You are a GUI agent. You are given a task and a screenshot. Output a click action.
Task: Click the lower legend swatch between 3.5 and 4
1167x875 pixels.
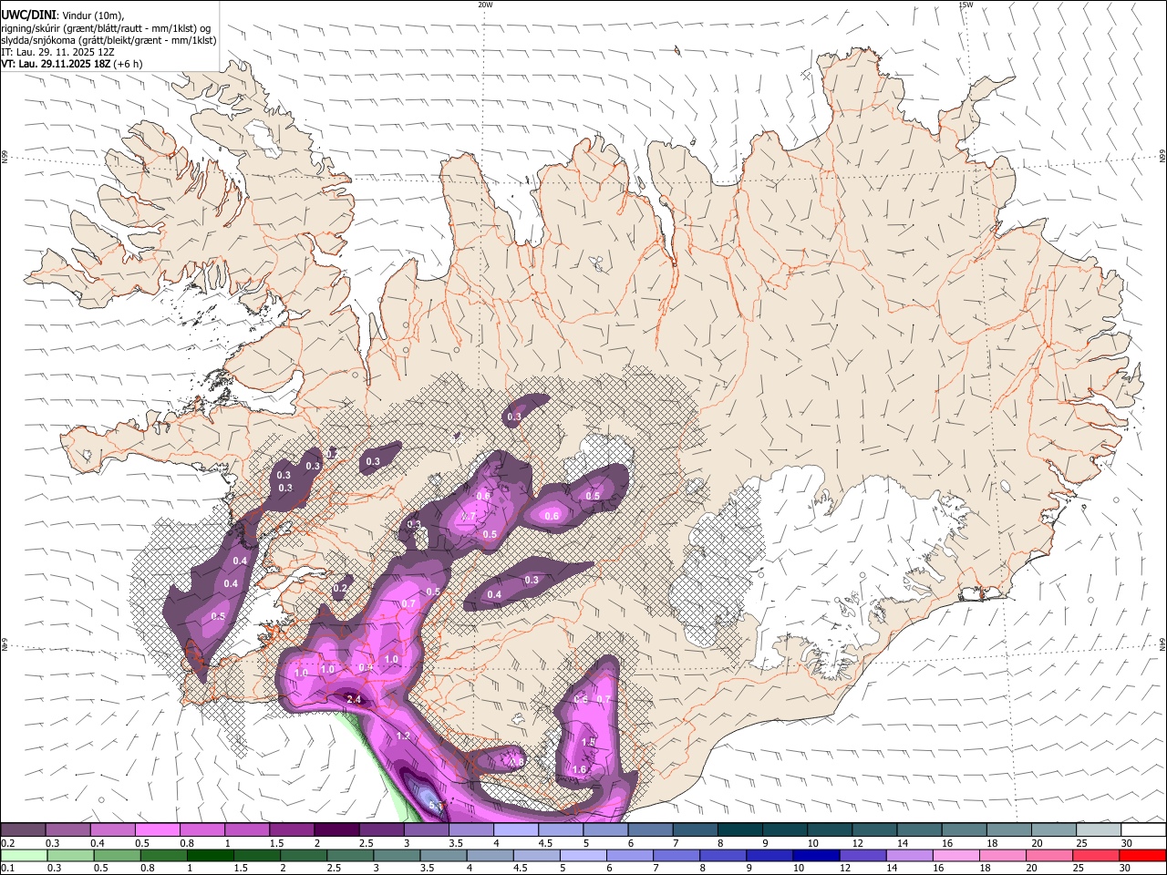tap(443, 856)
